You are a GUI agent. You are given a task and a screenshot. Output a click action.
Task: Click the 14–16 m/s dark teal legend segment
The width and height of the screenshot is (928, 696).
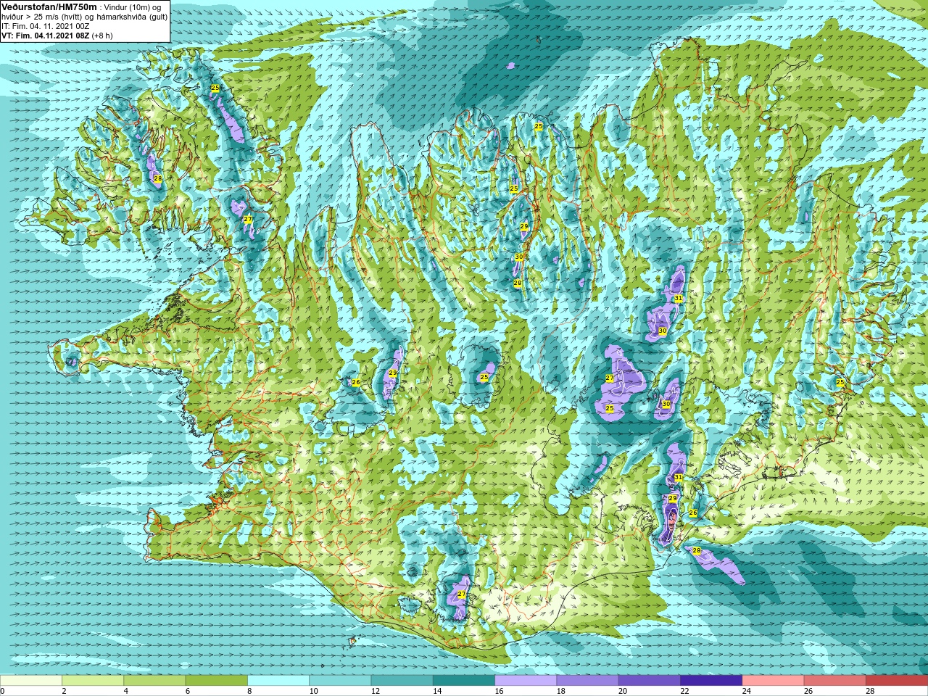tap(464, 681)
